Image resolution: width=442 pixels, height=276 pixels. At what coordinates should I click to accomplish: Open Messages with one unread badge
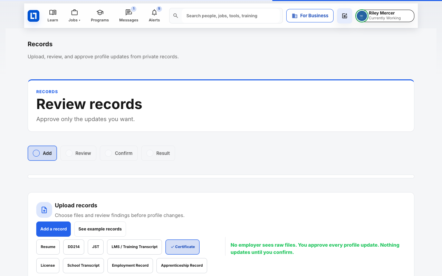coord(129,16)
